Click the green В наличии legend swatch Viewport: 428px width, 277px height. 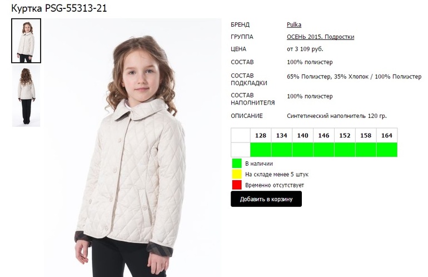pos(237,164)
